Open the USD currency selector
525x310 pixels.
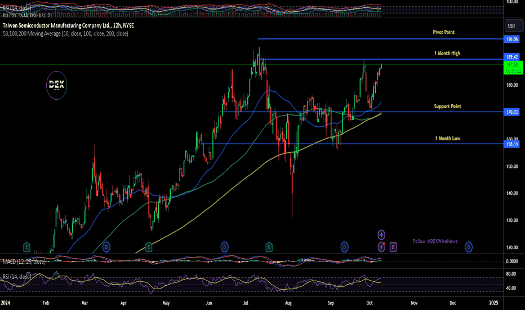coord(514,26)
